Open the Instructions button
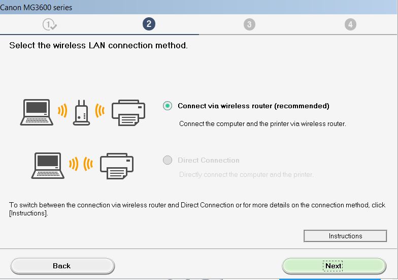The image size is (398, 280). 345,236
